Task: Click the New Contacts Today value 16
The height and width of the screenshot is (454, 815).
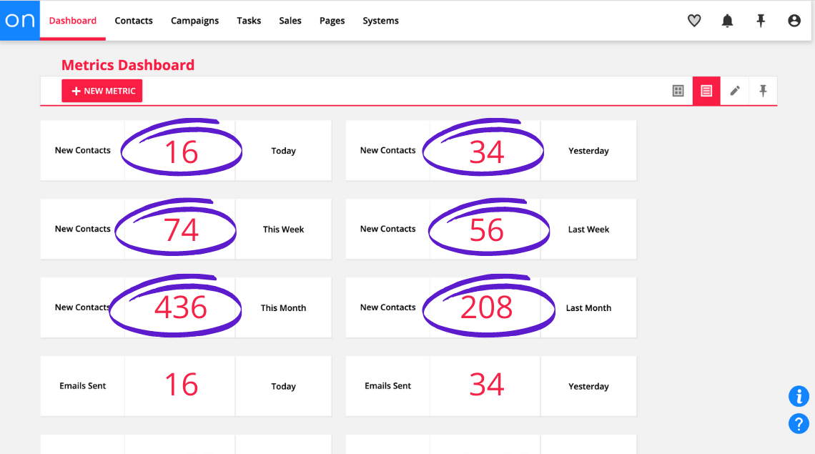Action: 182,152
